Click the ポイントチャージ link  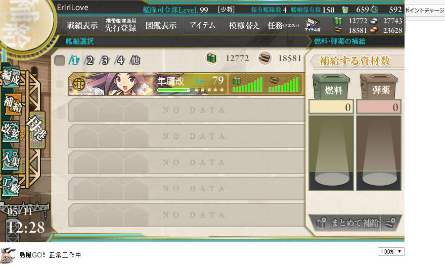(x=425, y=10)
